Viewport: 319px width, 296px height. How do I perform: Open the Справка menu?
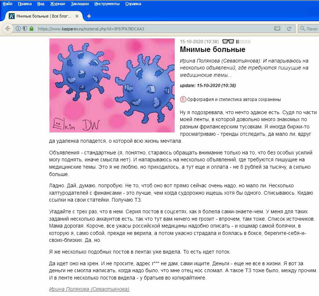pyautogui.click(x=133, y=4)
